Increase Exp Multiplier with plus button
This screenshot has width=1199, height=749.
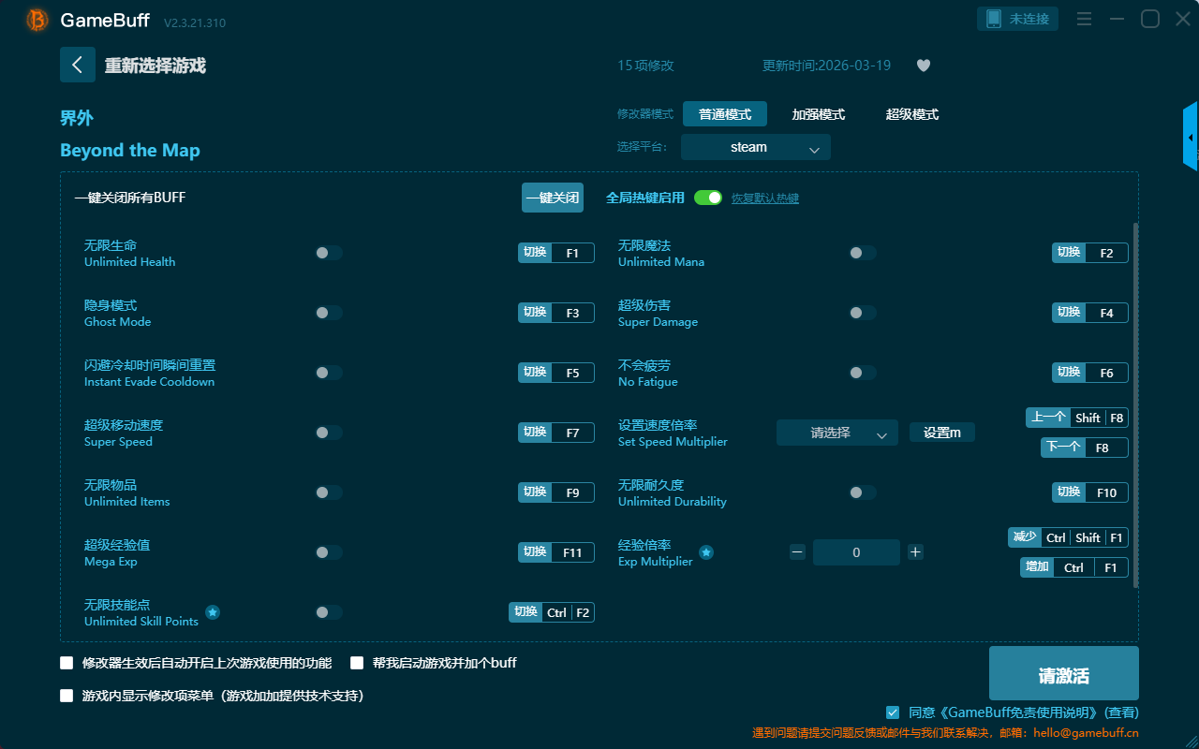915,552
